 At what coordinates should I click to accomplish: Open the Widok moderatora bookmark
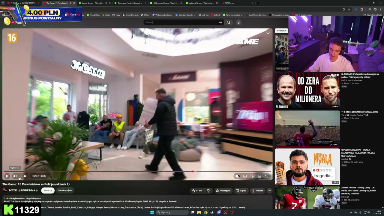pyautogui.click(x=162, y=15)
